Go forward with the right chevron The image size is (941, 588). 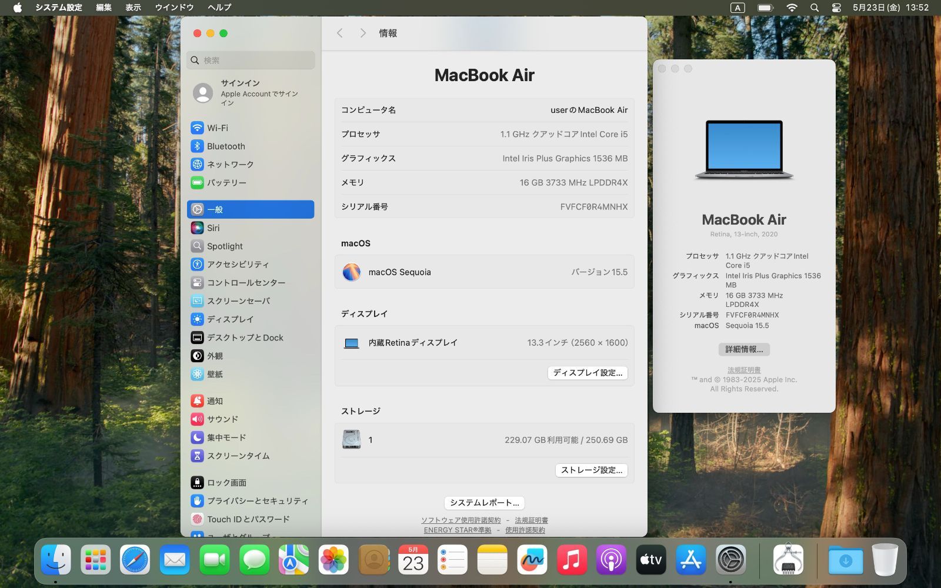pyautogui.click(x=363, y=33)
